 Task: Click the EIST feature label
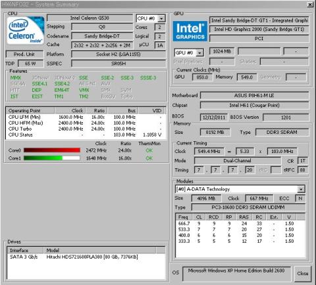pos(37,96)
